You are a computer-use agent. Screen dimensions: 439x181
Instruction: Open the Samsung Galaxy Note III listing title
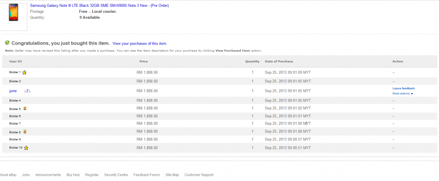(99, 6)
